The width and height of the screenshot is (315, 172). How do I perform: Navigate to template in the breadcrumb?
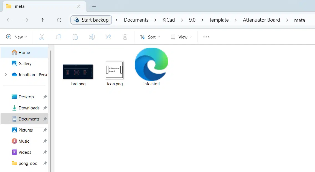pyautogui.click(x=219, y=20)
